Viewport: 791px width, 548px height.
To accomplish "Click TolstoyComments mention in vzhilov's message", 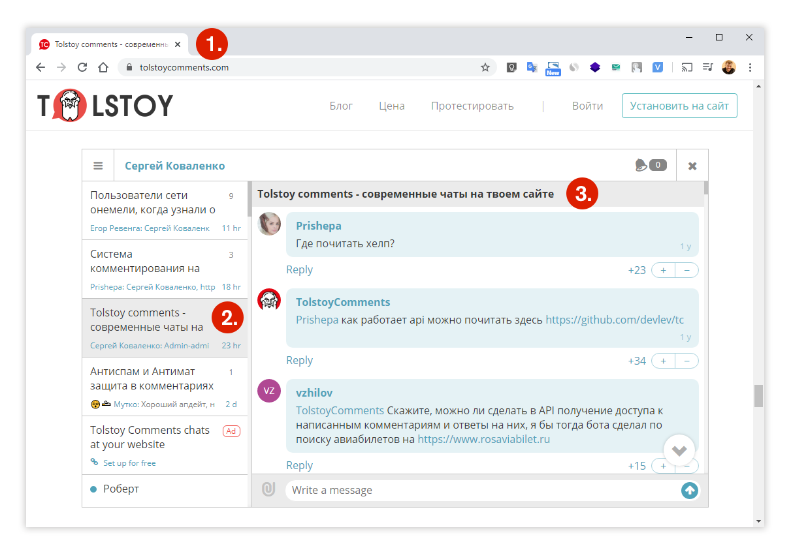I will (340, 410).
